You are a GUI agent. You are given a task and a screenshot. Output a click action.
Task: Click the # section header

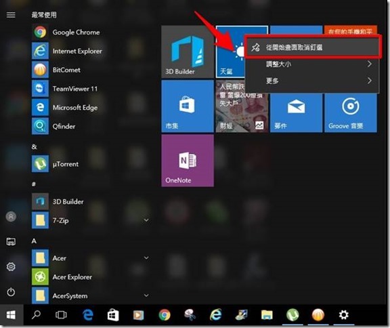tap(34, 184)
